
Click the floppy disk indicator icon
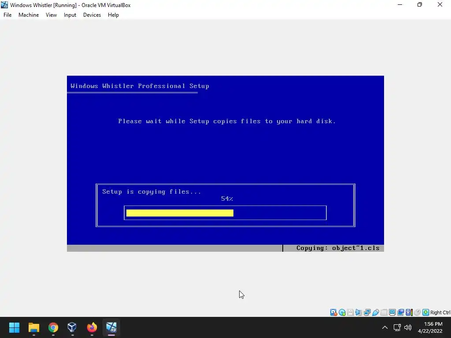[x=350, y=312]
